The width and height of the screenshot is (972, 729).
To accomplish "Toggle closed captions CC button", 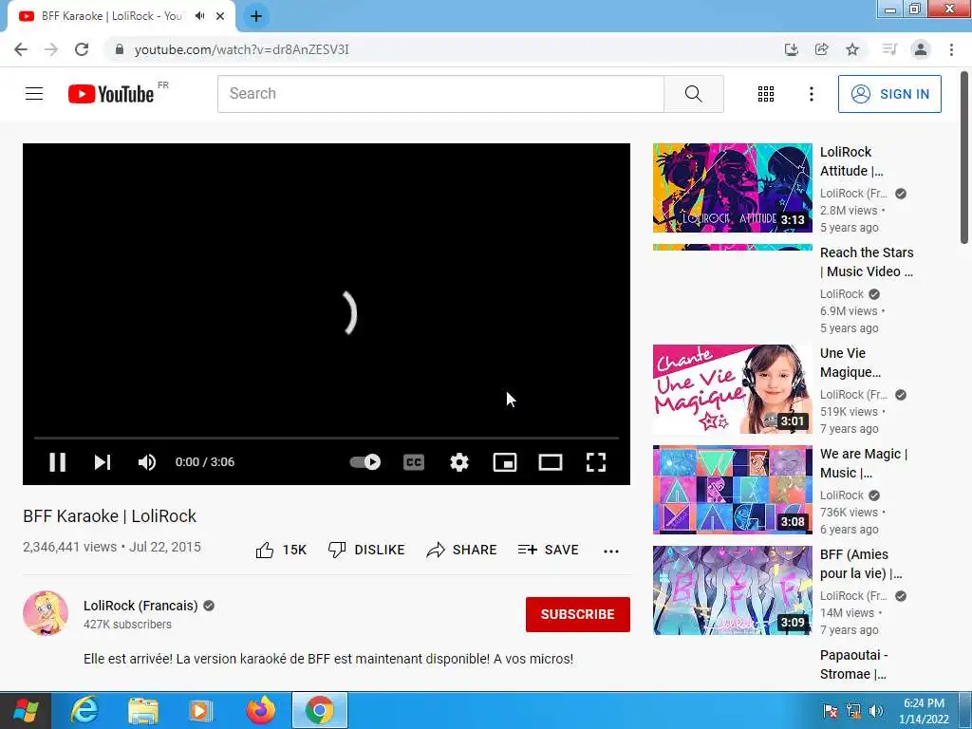I will point(414,462).
